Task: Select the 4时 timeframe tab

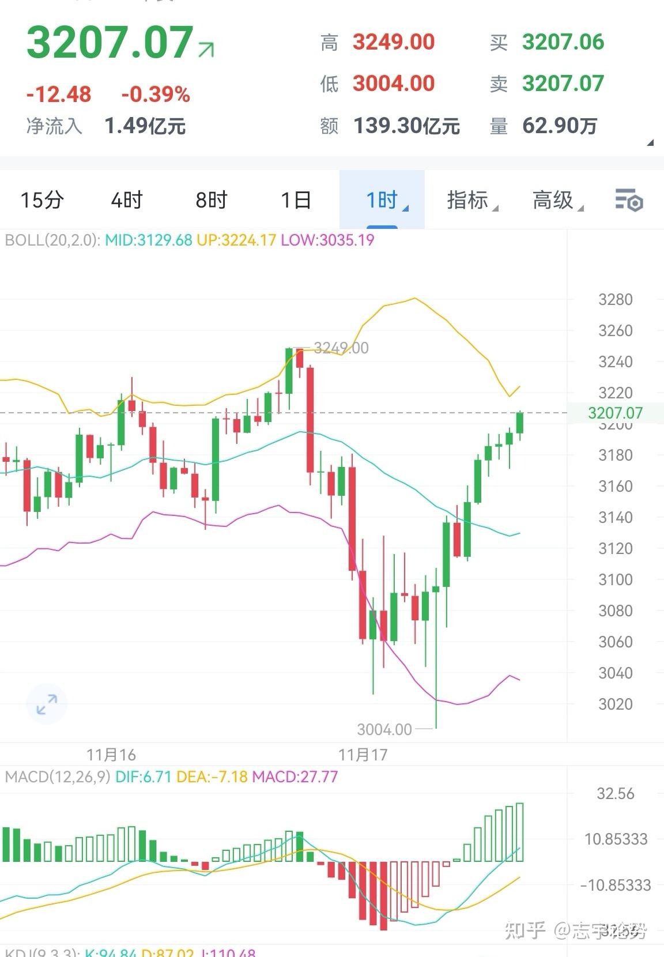Action: (x=124, y=201)
